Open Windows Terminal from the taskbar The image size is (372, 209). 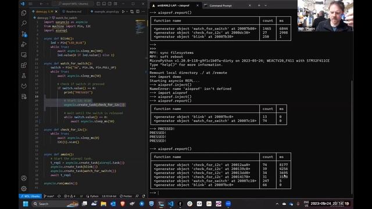click(161, 204)
